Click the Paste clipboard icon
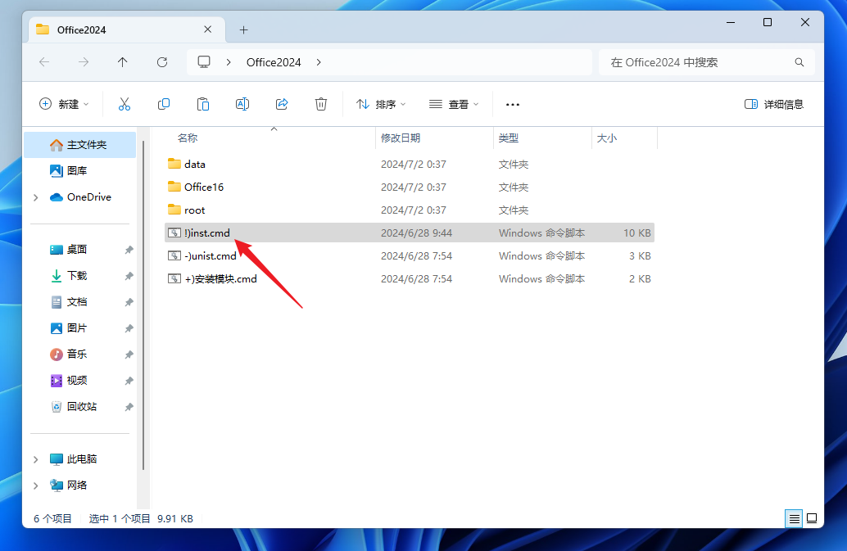 203,104
